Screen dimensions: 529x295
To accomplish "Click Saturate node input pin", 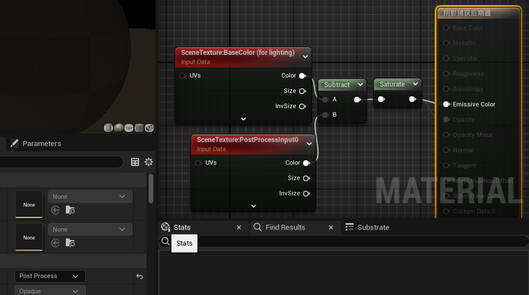I will 381,99.
